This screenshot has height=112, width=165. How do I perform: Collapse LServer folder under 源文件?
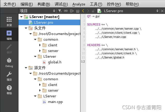click(x=35, y=96)
